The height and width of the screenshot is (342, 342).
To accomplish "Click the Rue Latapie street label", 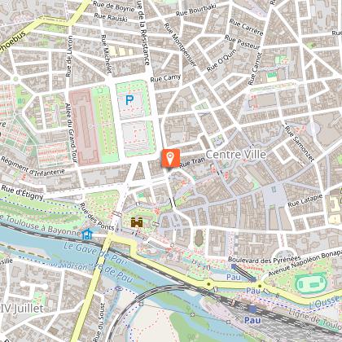I will [x=305, y=201].
